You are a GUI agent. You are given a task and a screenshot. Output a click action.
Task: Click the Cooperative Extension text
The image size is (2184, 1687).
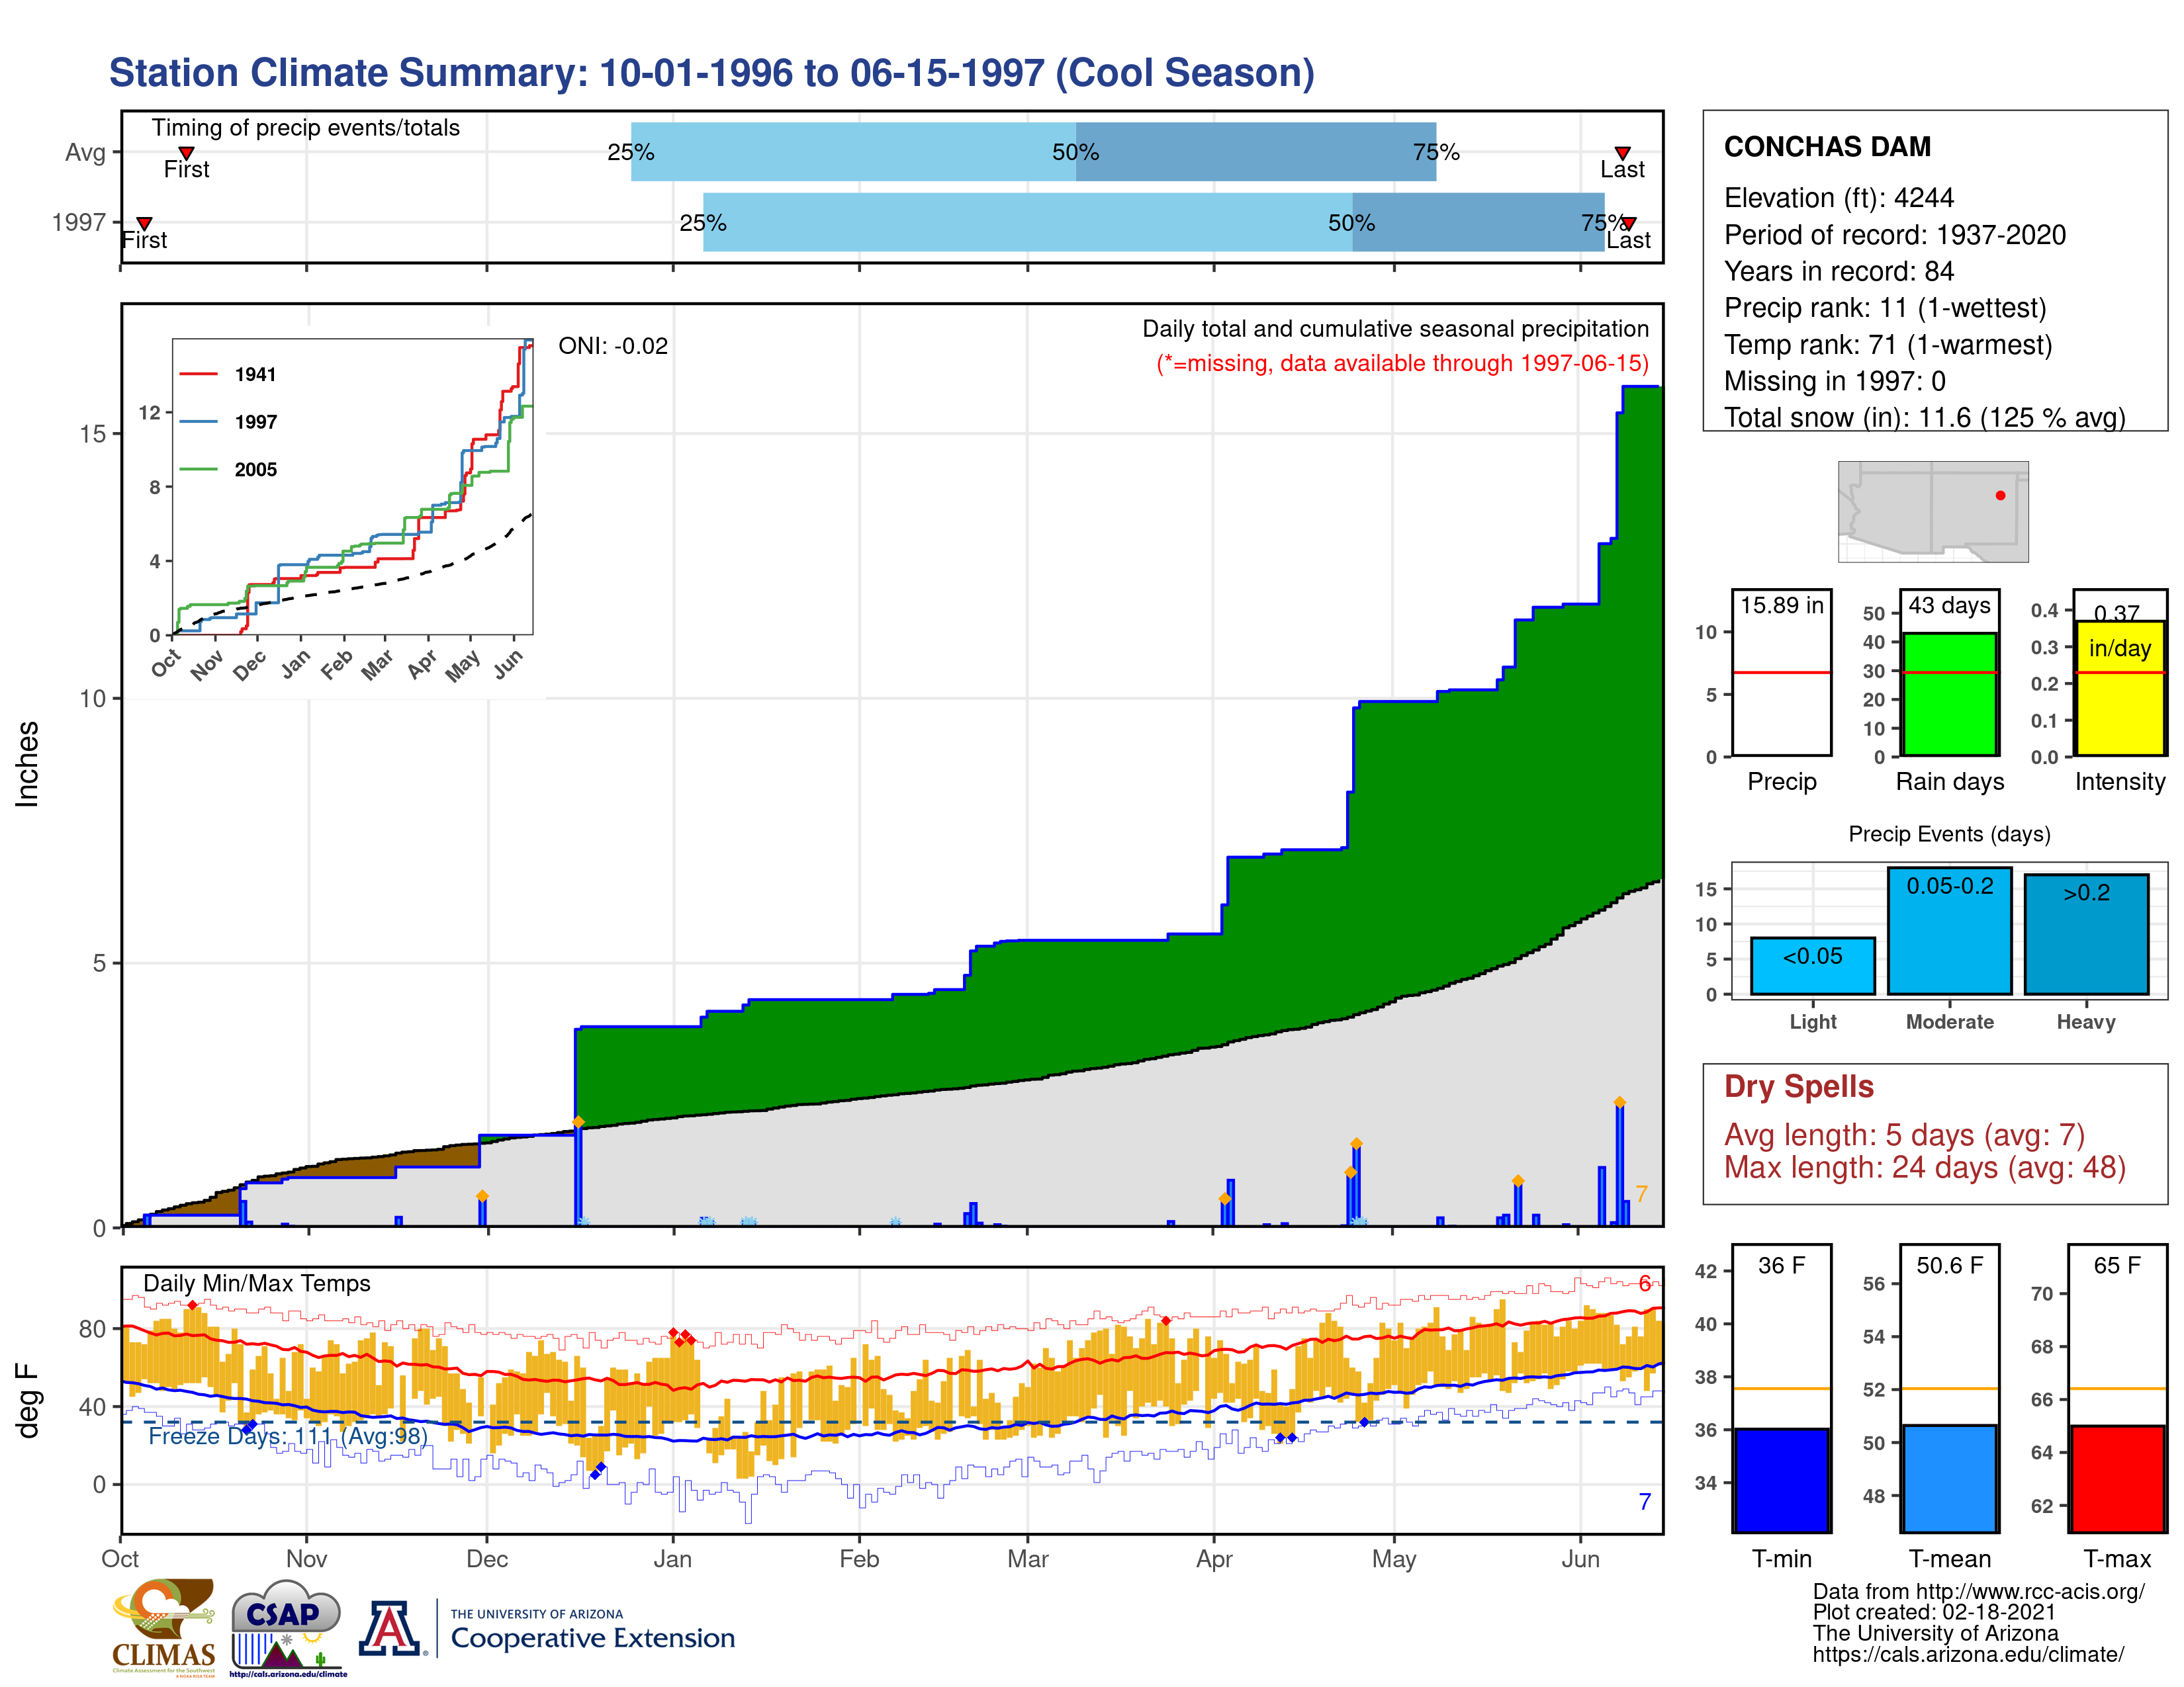click(593, 1638)
